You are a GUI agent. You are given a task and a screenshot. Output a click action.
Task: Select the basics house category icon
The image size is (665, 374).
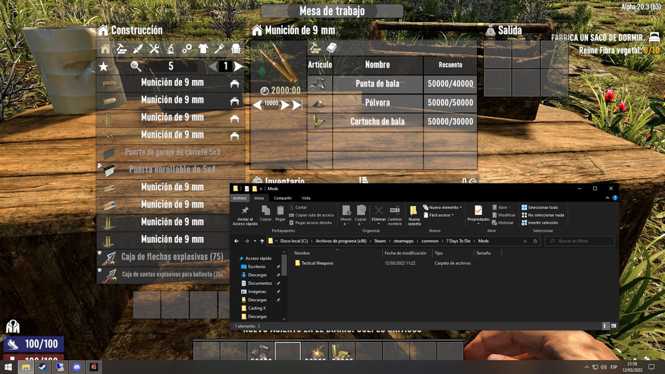click(x=105, y=49)
